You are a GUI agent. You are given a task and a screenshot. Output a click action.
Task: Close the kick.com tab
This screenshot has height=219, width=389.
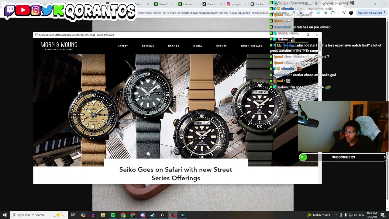[x=196, y=4]
